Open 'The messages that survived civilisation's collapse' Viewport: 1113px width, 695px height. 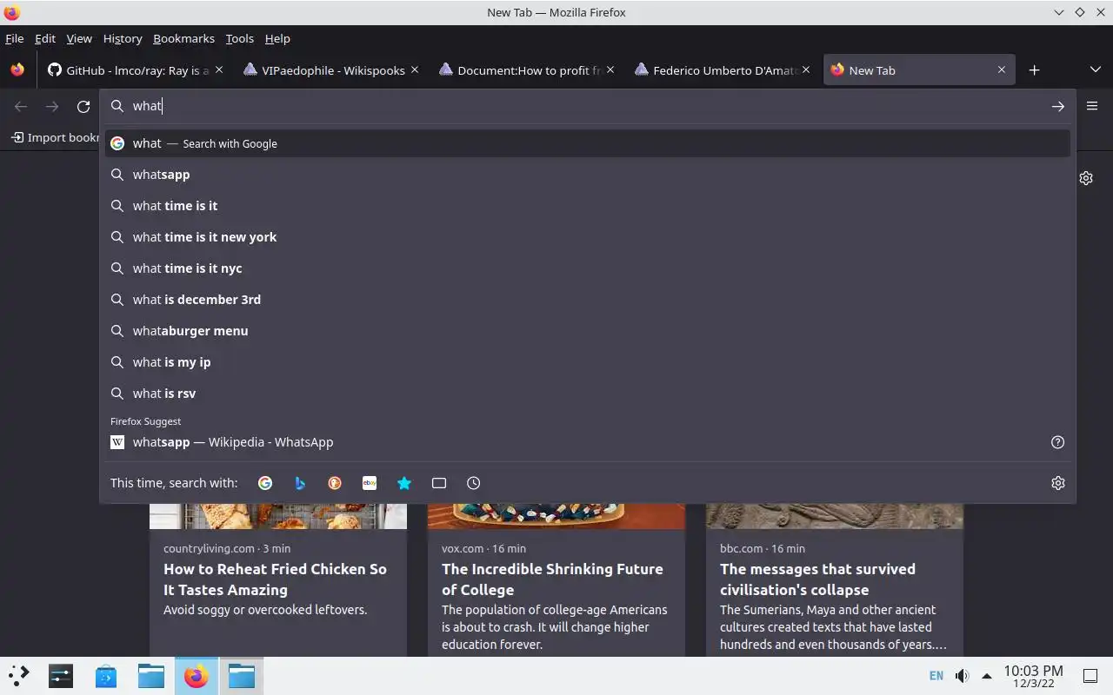(817, 579)
